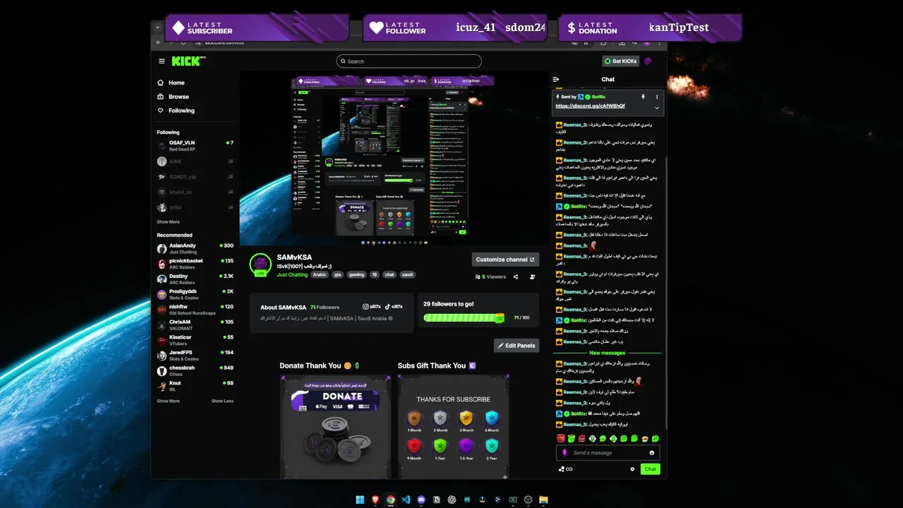The height and width of the screenshot is (508, 903).
Task: Click the green Chat send button
Action: [x=650, y=469]
